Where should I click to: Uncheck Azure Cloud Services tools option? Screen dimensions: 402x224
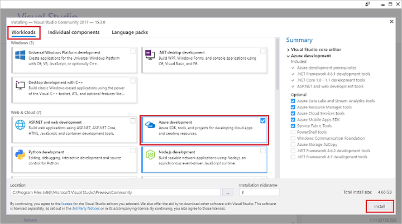[x=293, y=114]
